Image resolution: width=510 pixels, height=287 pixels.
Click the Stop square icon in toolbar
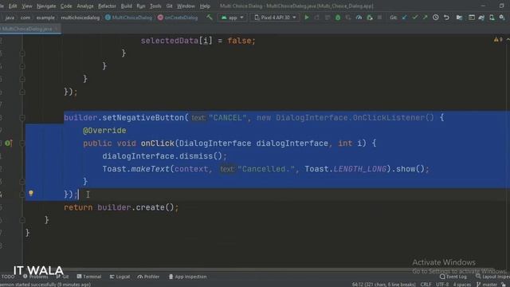379,18
